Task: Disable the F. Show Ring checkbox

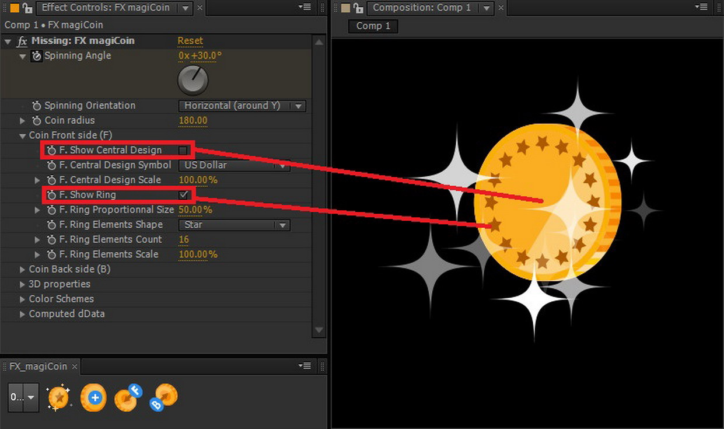Action: coord(182,194)
